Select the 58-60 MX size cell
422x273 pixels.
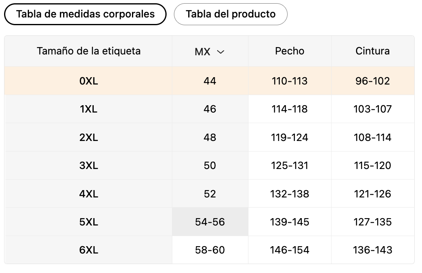pyautogui.click(x=210, y=250)
